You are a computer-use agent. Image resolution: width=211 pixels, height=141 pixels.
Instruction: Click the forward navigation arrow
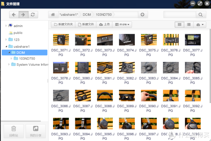(23, 15)
